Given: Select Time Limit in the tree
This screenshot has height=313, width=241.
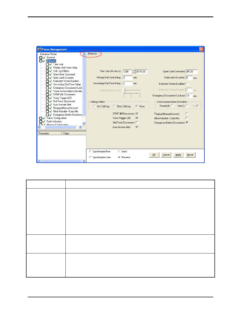Looking at the screenshot, I should [58, 64].
